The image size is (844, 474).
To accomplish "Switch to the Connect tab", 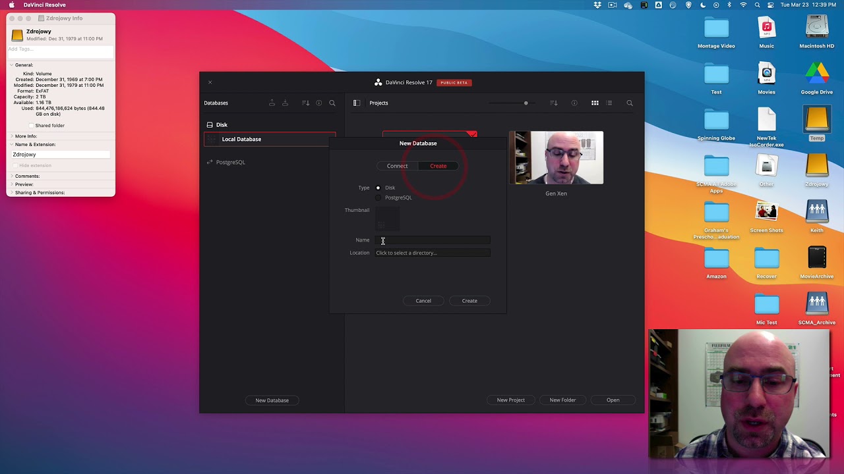I will coord(397,166).
